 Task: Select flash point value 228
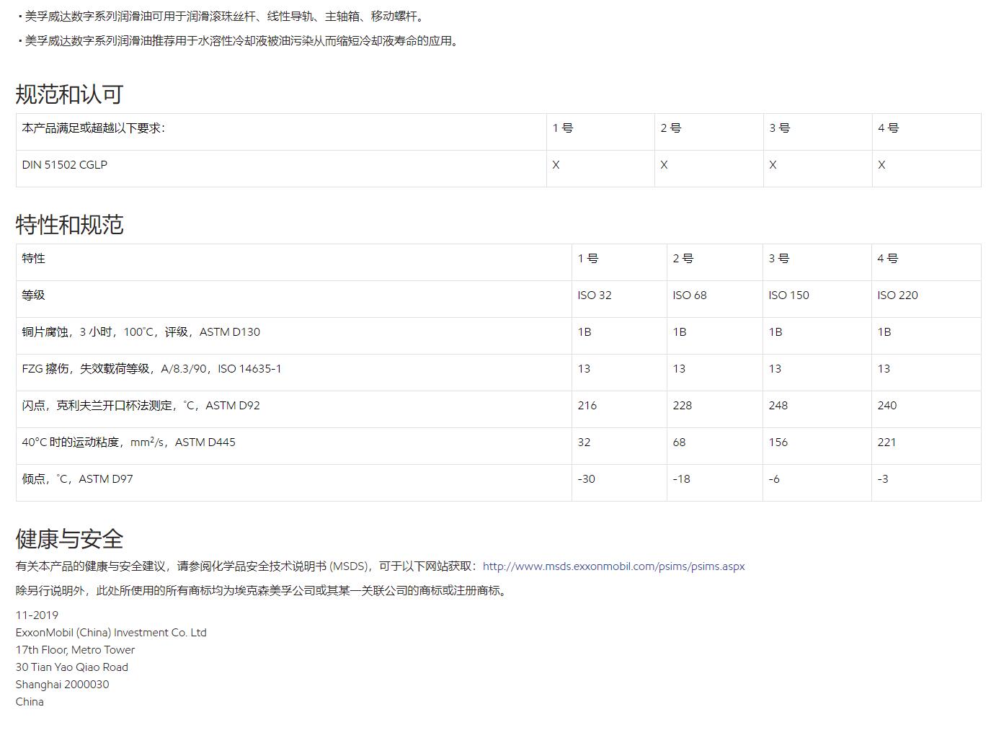coord(682,406)
